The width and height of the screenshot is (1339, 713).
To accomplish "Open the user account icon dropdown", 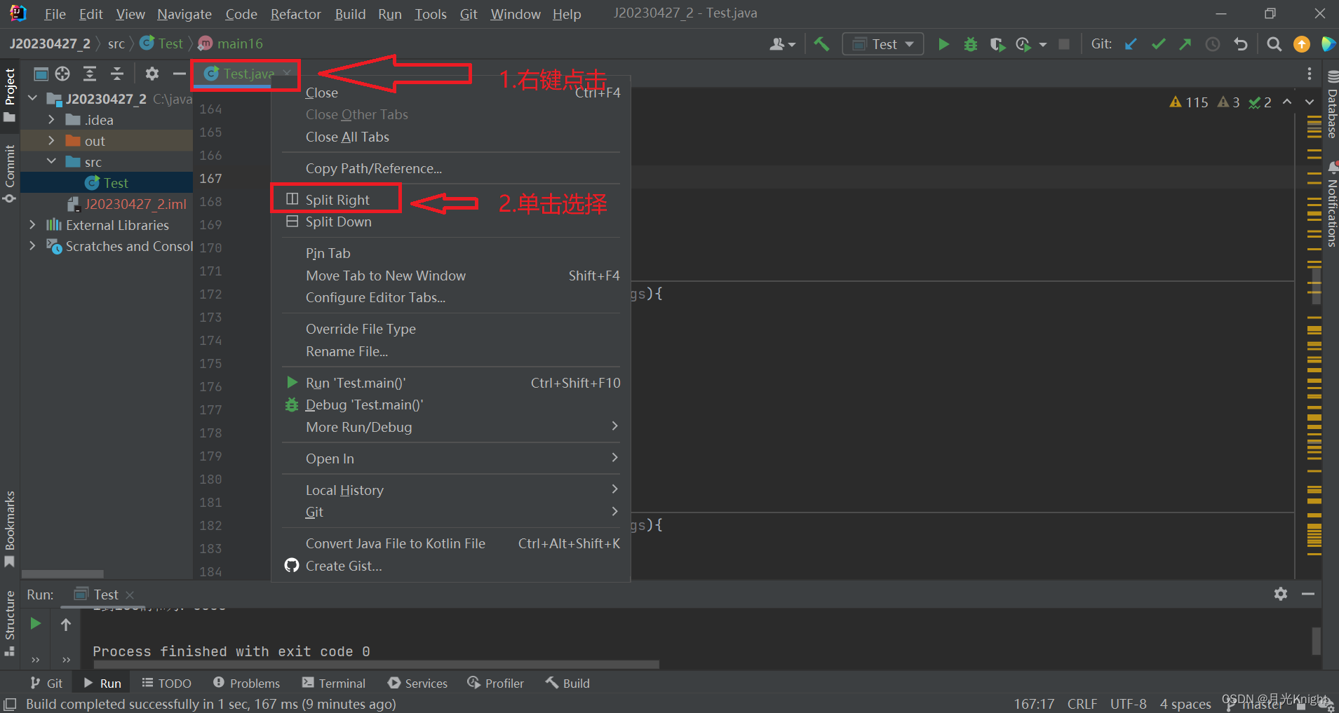I will coord(782,44).
